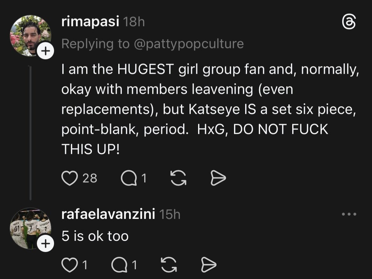Tap send icon on rafaelavanzini's reply
Screen dimensions: 372x279
209,265
